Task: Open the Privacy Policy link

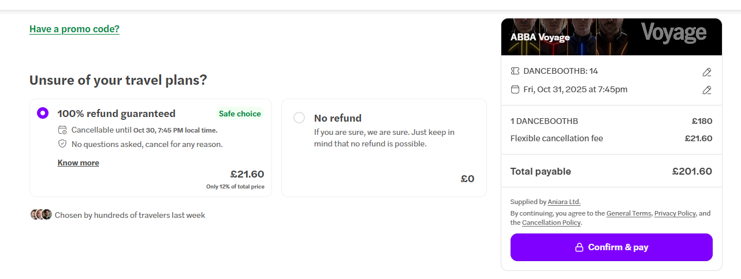Action: coord(675,213)
